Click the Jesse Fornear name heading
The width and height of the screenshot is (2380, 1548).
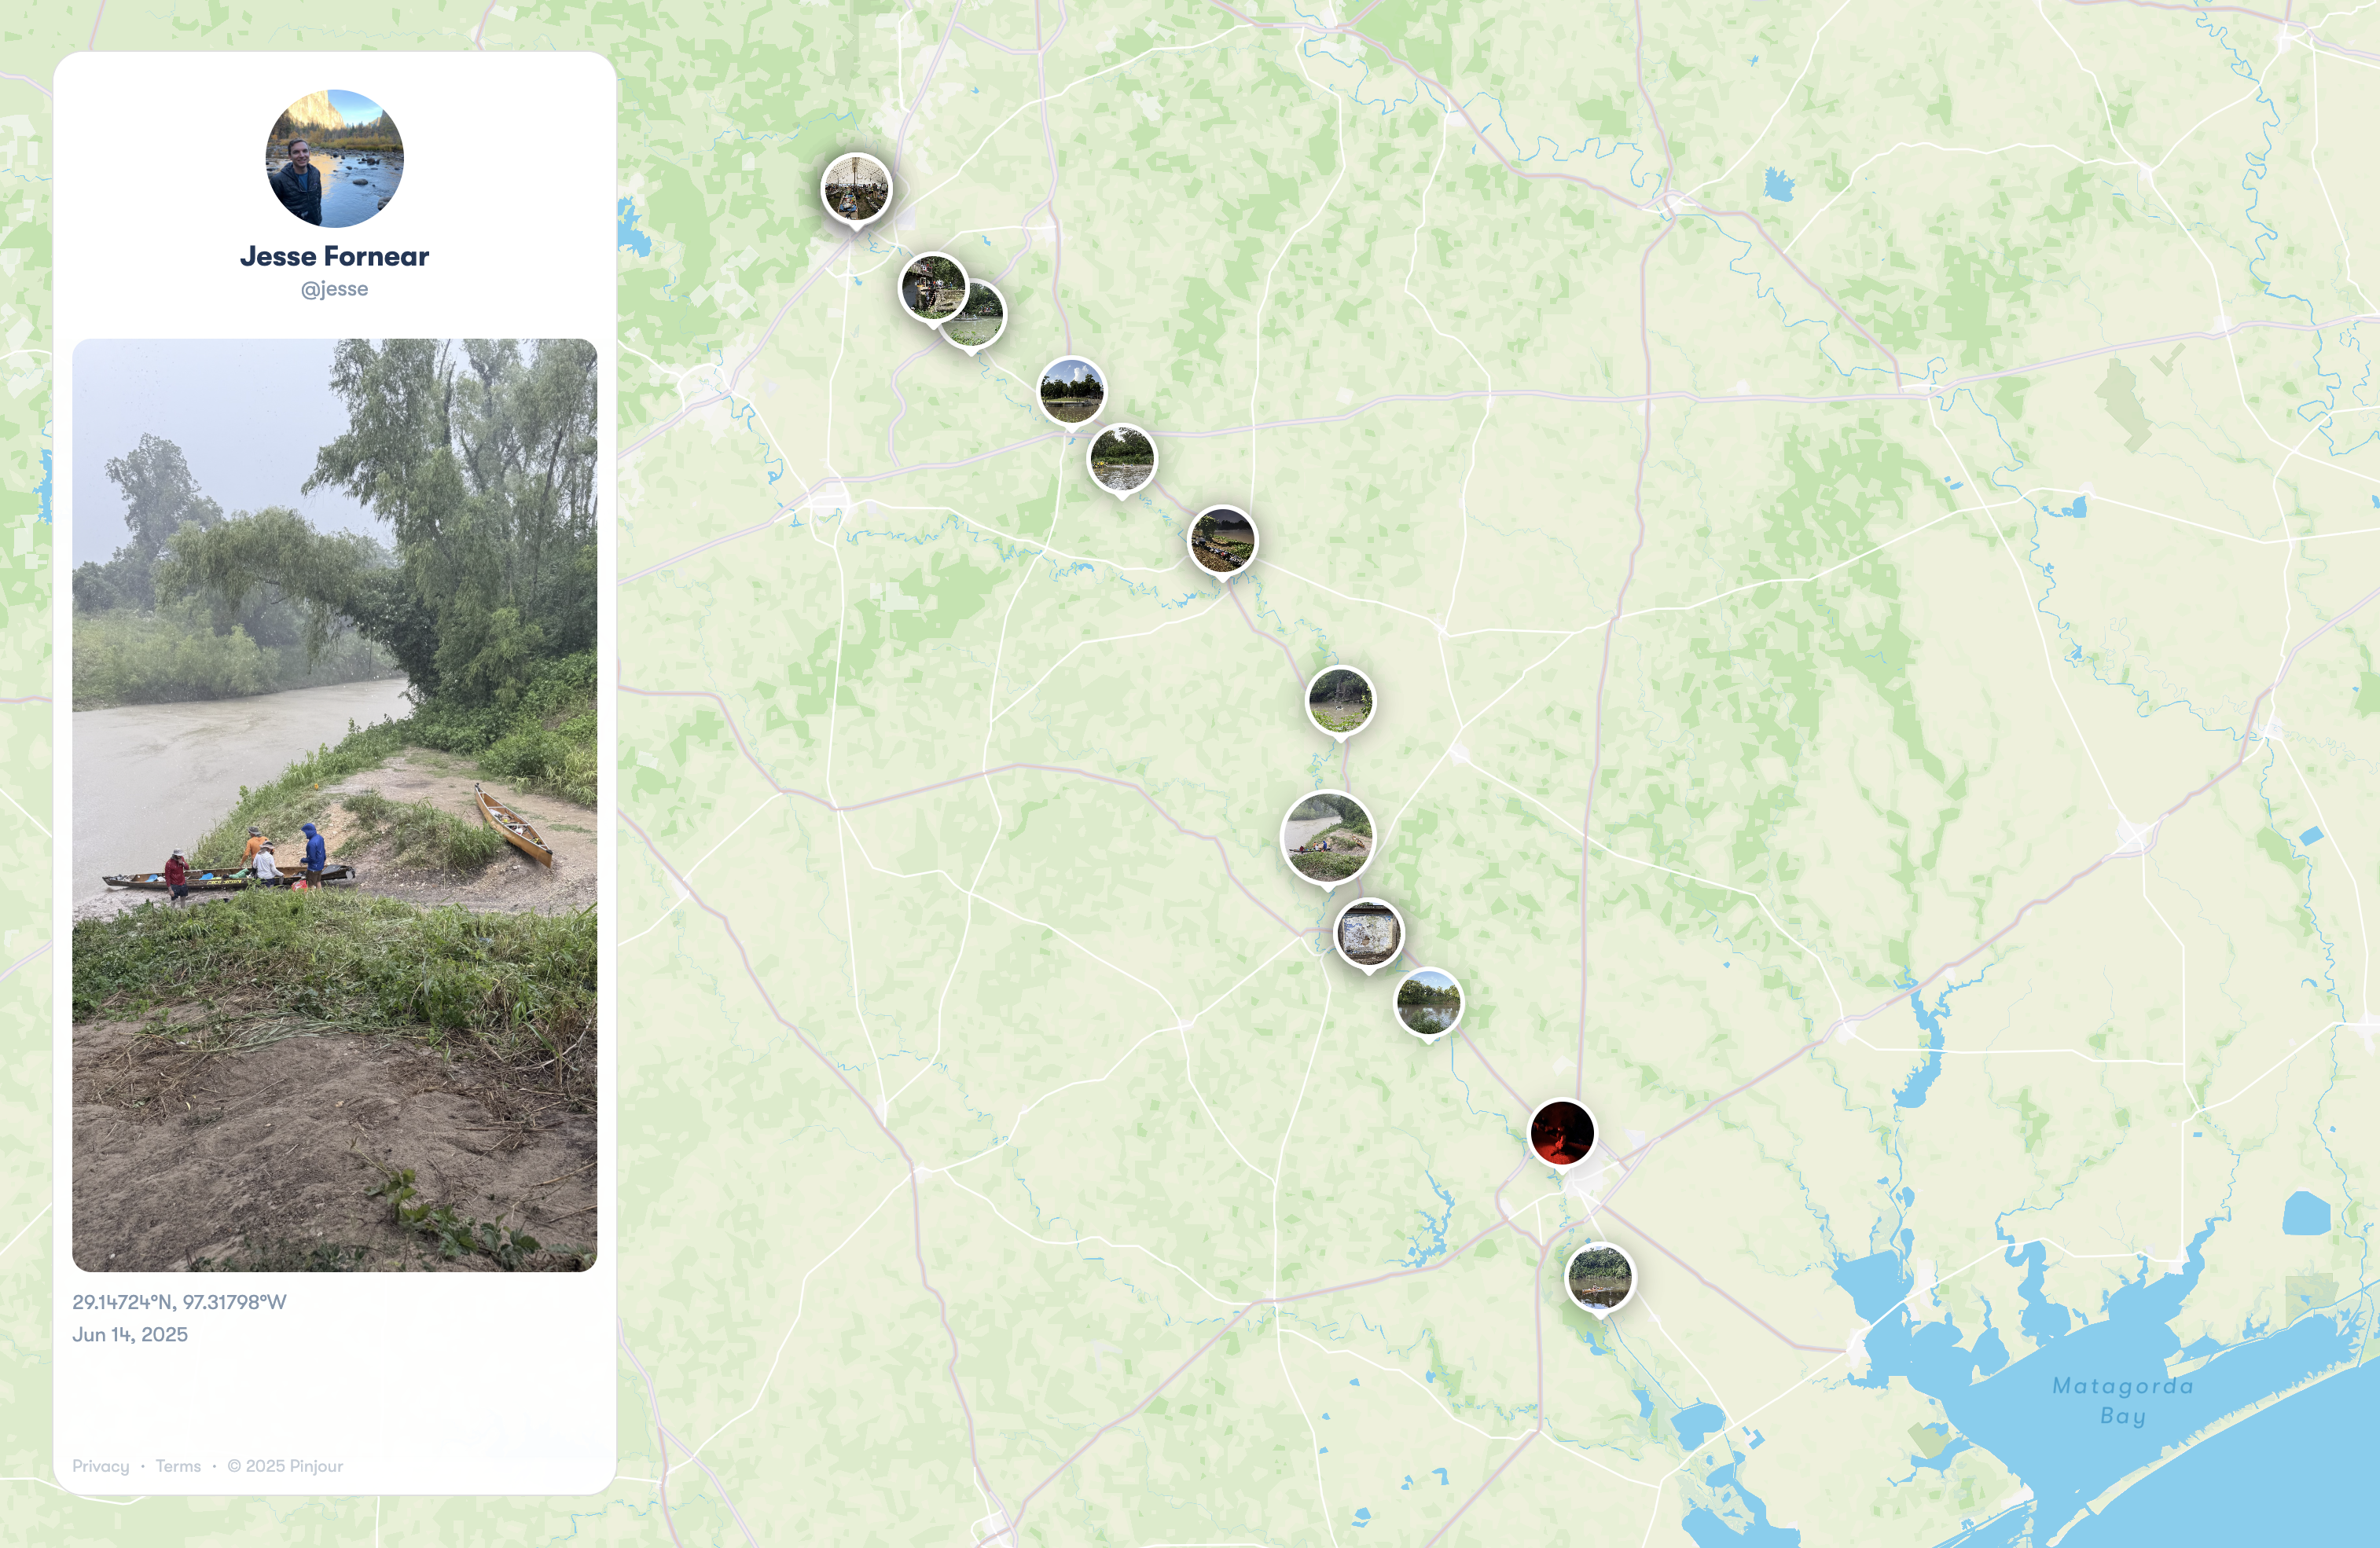[334, 256]
